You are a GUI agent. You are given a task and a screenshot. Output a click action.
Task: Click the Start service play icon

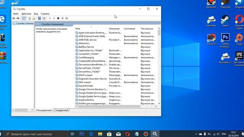50,18
